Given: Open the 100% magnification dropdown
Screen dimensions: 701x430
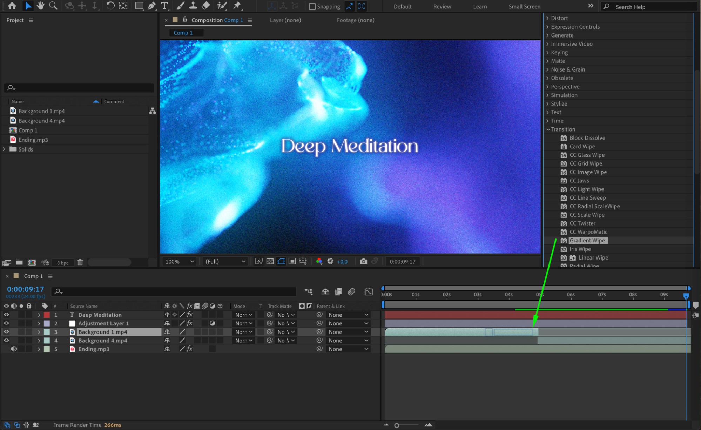Looking at the screenshot, I should [x=180, y=262].
